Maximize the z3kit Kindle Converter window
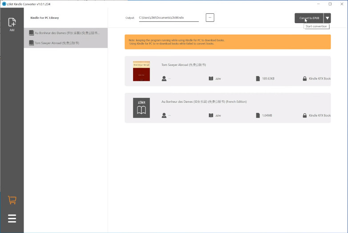Image resolution: width=348 pixels, height=233 pixels. pyautogui.click(x=330, y=4)
